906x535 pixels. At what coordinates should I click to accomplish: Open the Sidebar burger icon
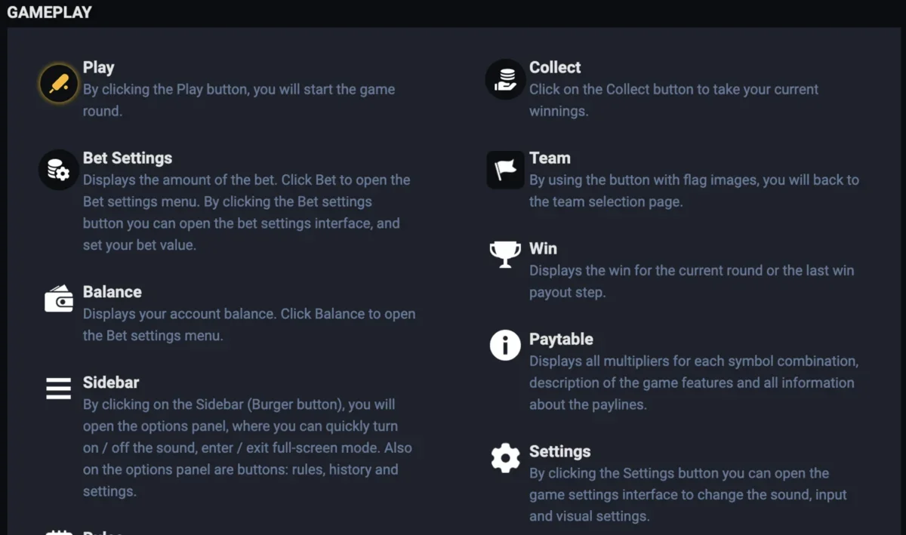pos(58,388)
